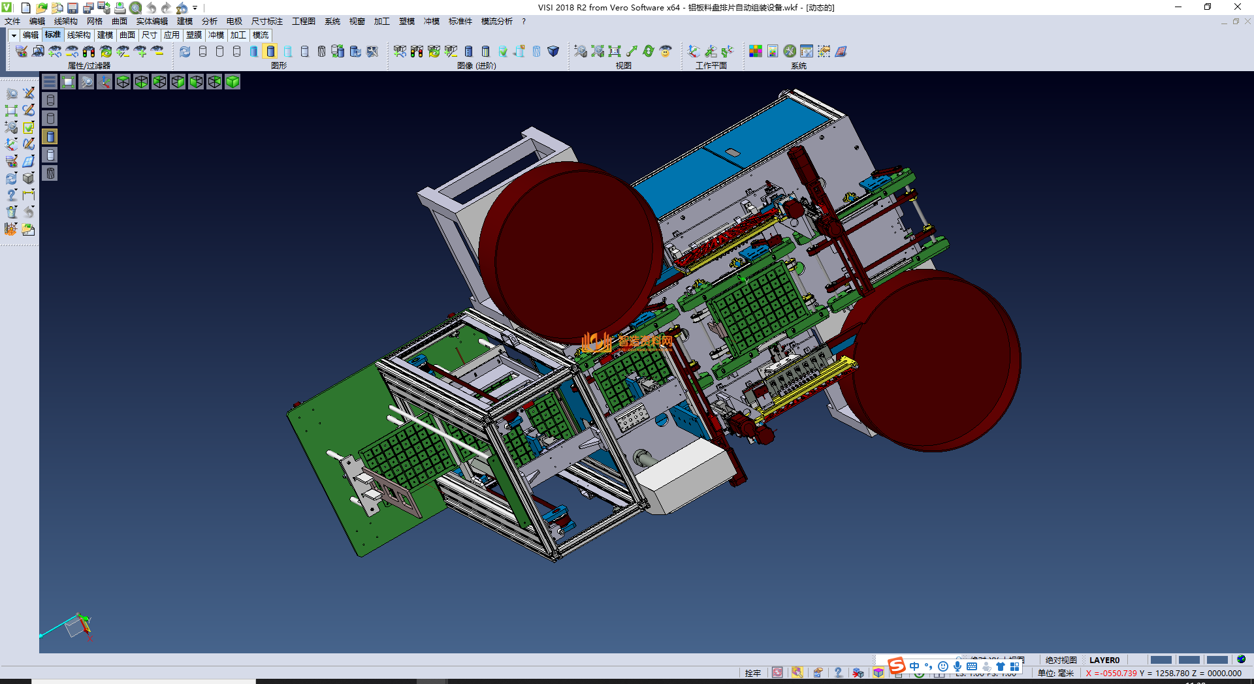Click the traffic light icon in 属性/过滤器
The image size is (1254, 684).
pos(89,52)
